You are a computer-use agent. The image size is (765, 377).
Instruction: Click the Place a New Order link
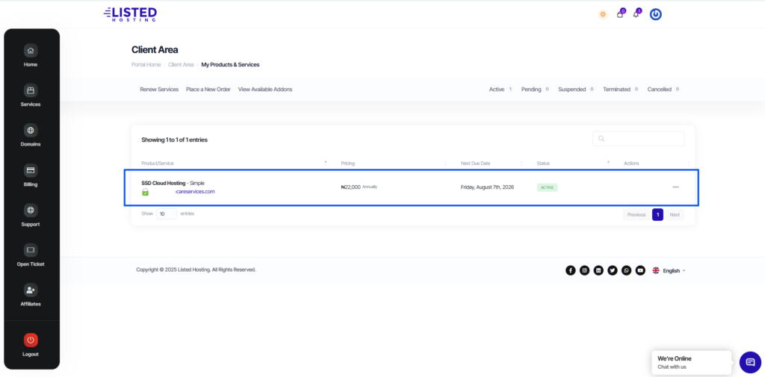(208, 90)
